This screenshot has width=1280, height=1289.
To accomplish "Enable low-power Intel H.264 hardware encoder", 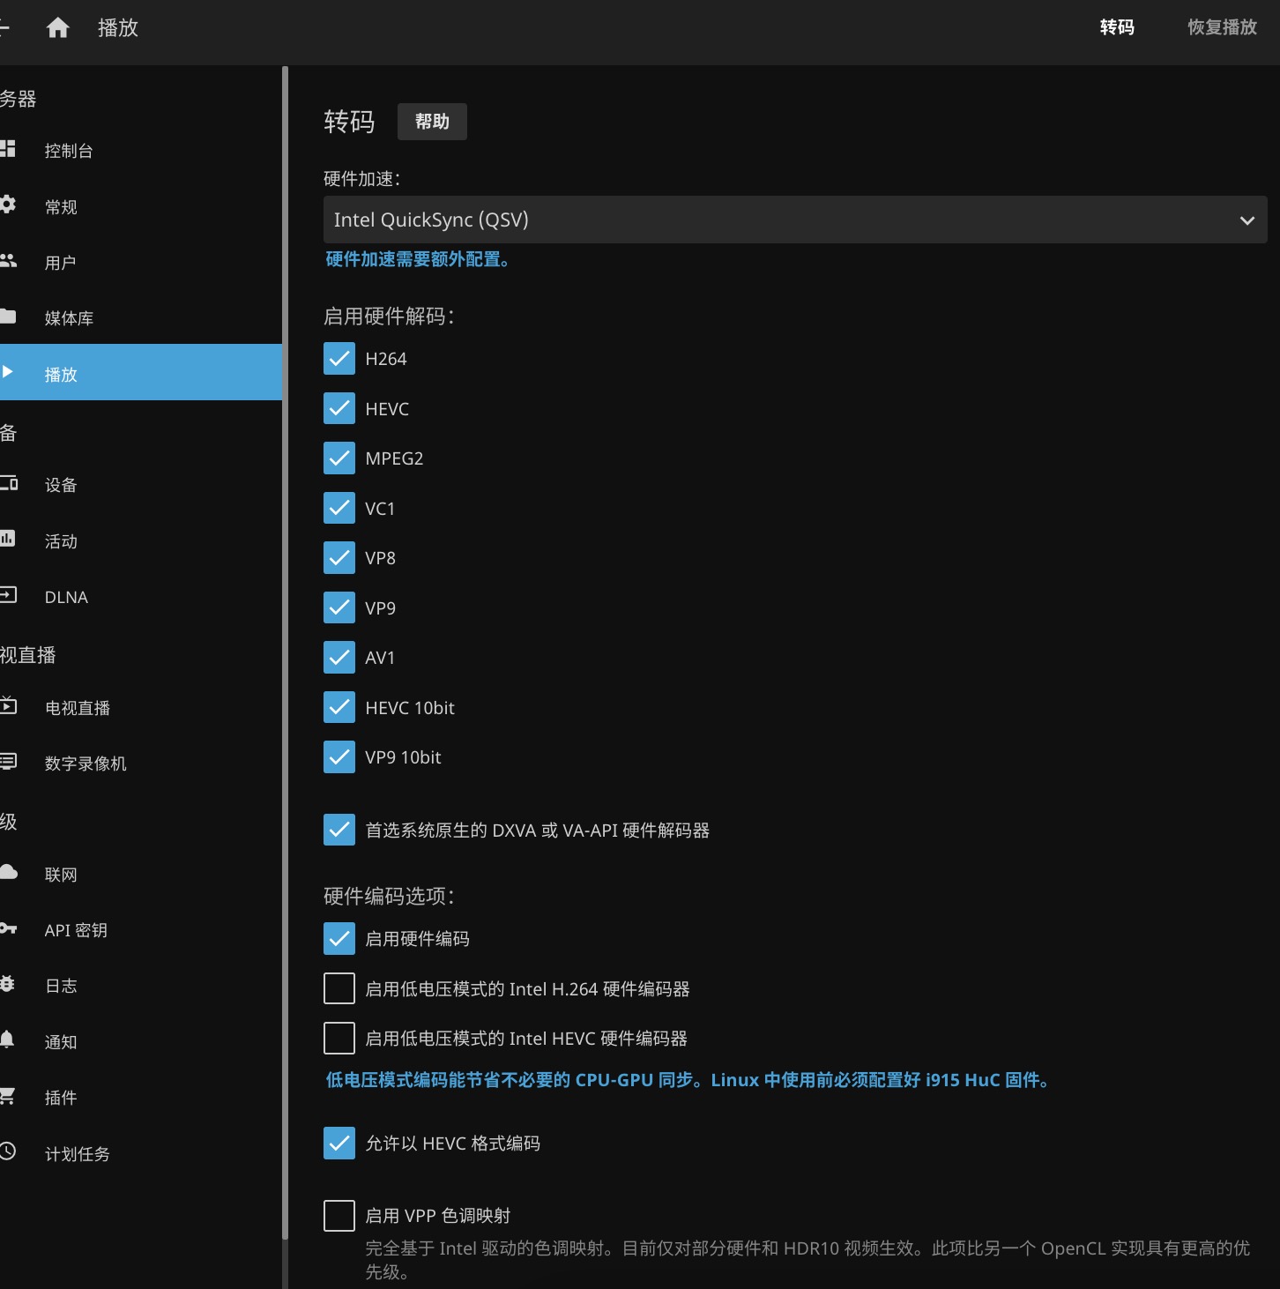I will 339,988.
